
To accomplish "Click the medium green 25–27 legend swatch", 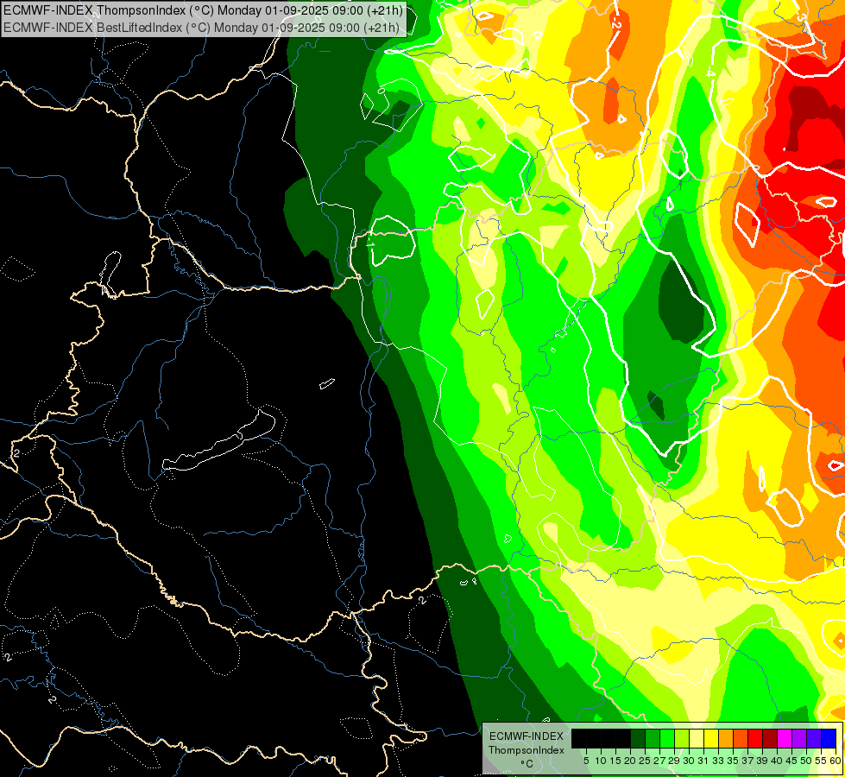I will [653, 738].
